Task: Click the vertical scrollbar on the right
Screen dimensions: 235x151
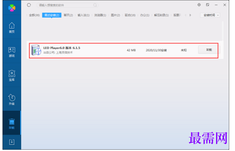Action: tap(223, 31)
